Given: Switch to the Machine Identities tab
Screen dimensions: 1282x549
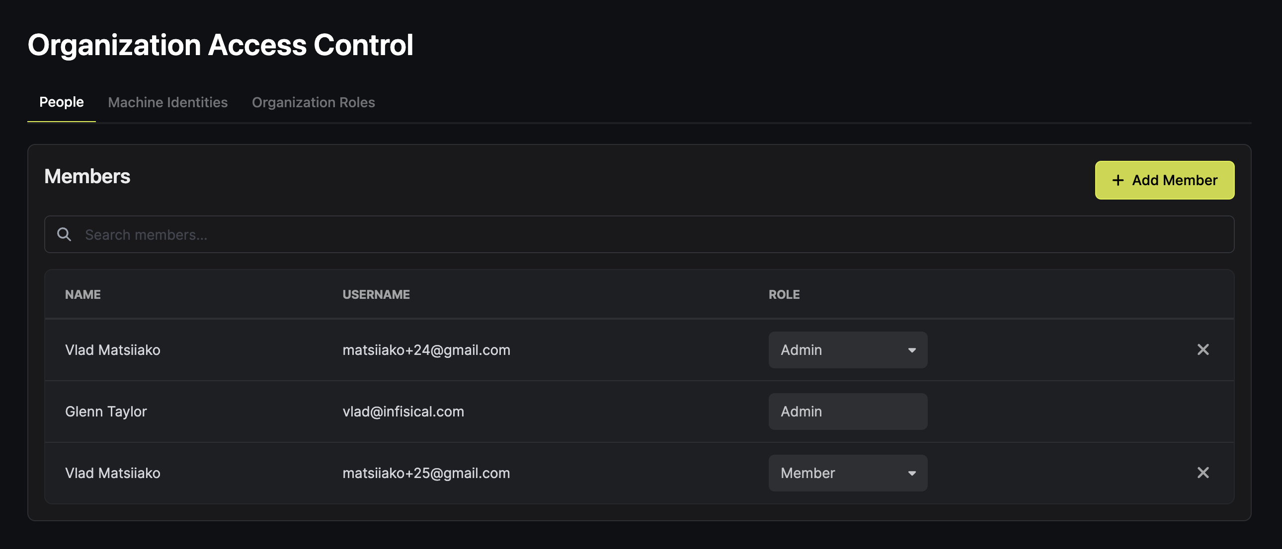Looking at the screenshot, I should pyautogui.click(x=168, y=102).
